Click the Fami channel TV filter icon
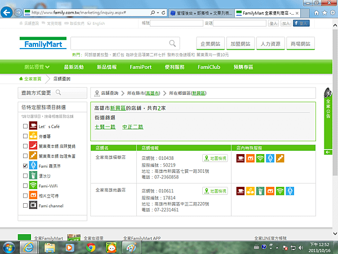338x254 pixels. click(33, 205)
